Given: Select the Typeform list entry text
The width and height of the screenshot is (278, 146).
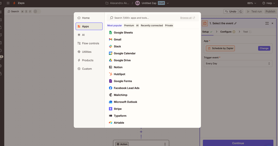Looking at the screenshot, I should click(120, 116).
